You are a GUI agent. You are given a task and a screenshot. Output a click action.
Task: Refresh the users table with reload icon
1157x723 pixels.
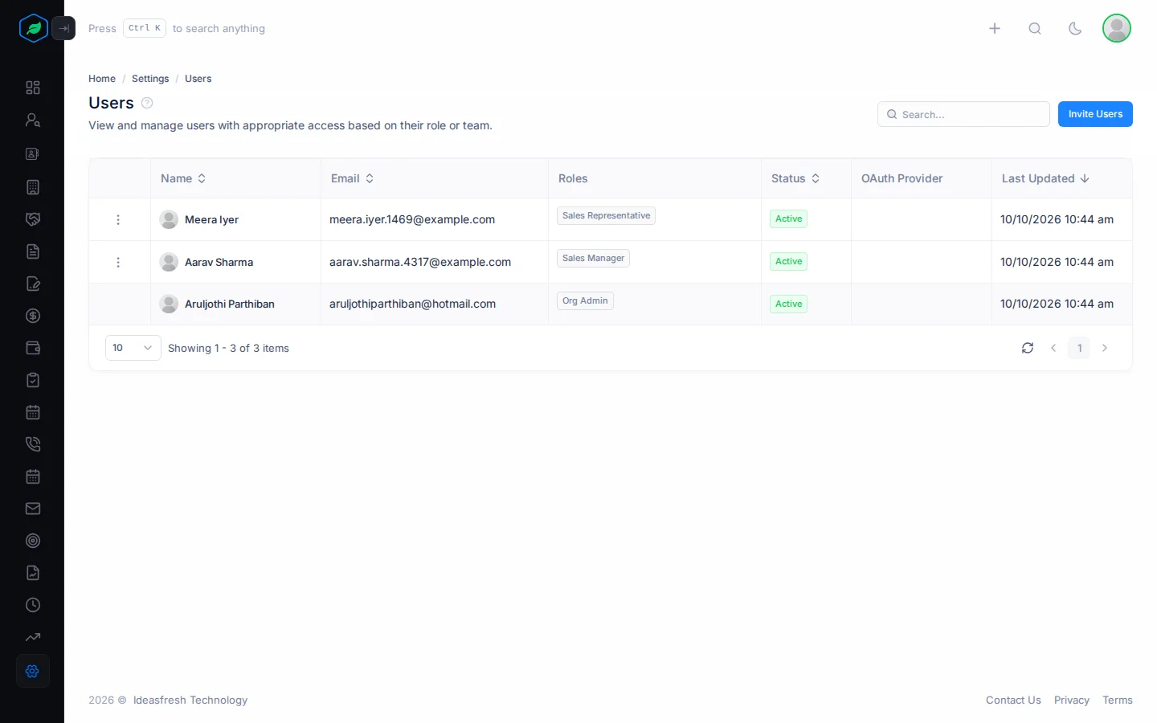1028,348
